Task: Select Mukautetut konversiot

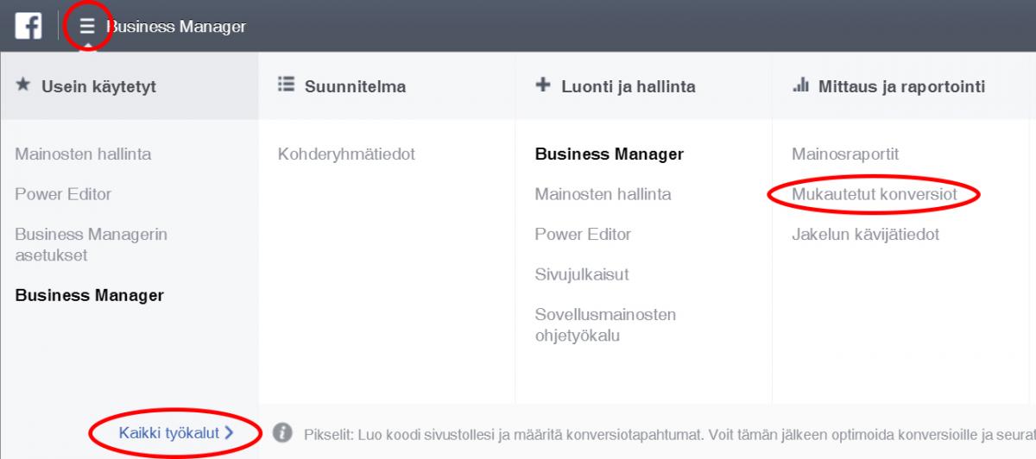Action: (x=874, y=194)
